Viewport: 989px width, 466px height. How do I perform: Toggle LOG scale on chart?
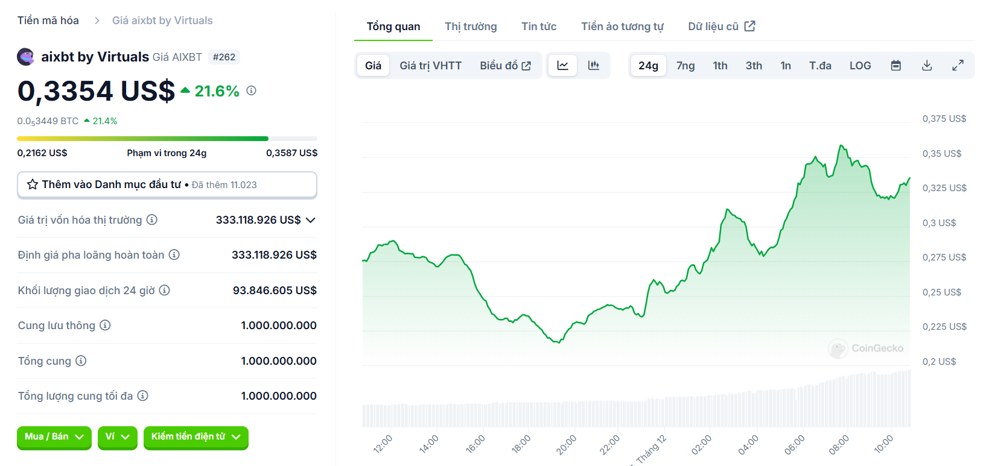point(860,65)
